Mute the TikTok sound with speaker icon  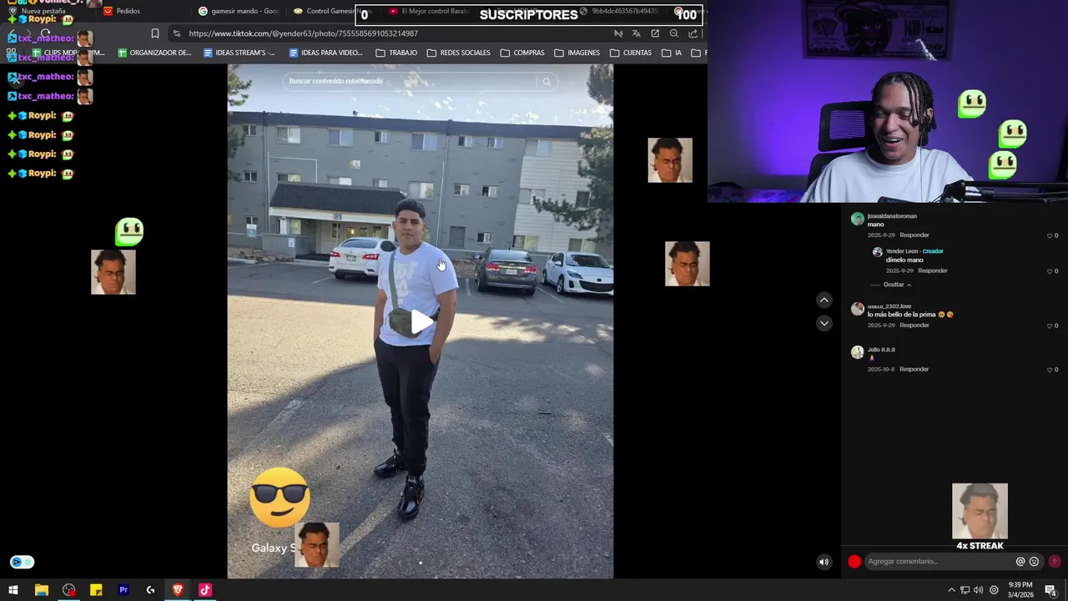pos(824,562)
